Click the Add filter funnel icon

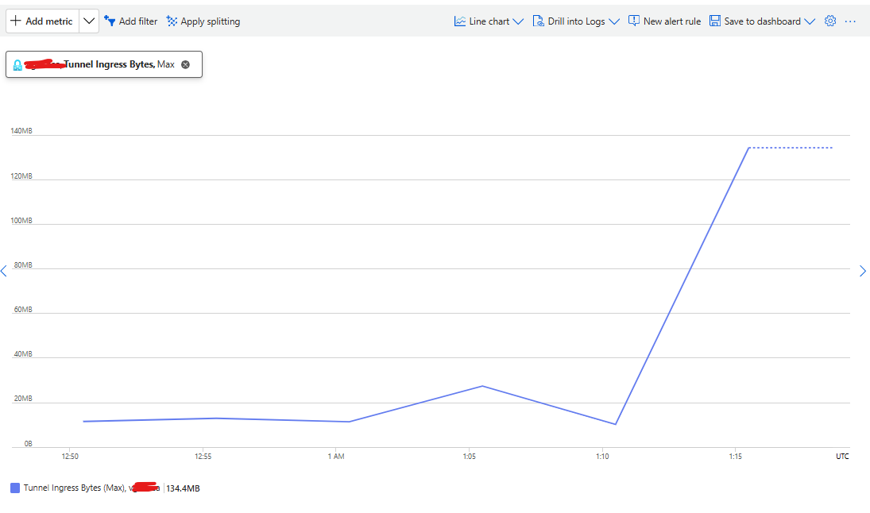[x=110, y=21]
